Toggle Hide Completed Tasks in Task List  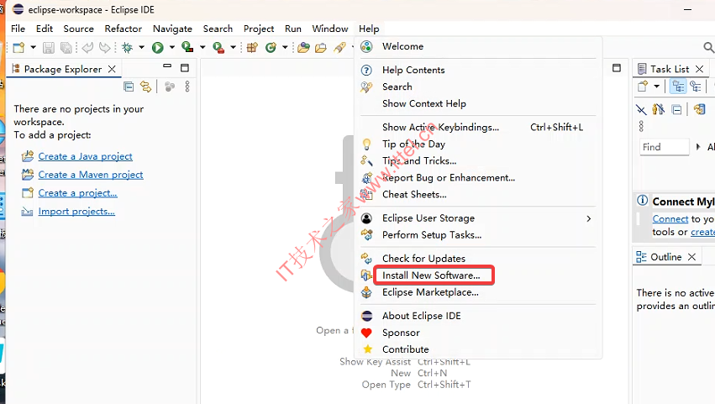click(x=641, y=109)
